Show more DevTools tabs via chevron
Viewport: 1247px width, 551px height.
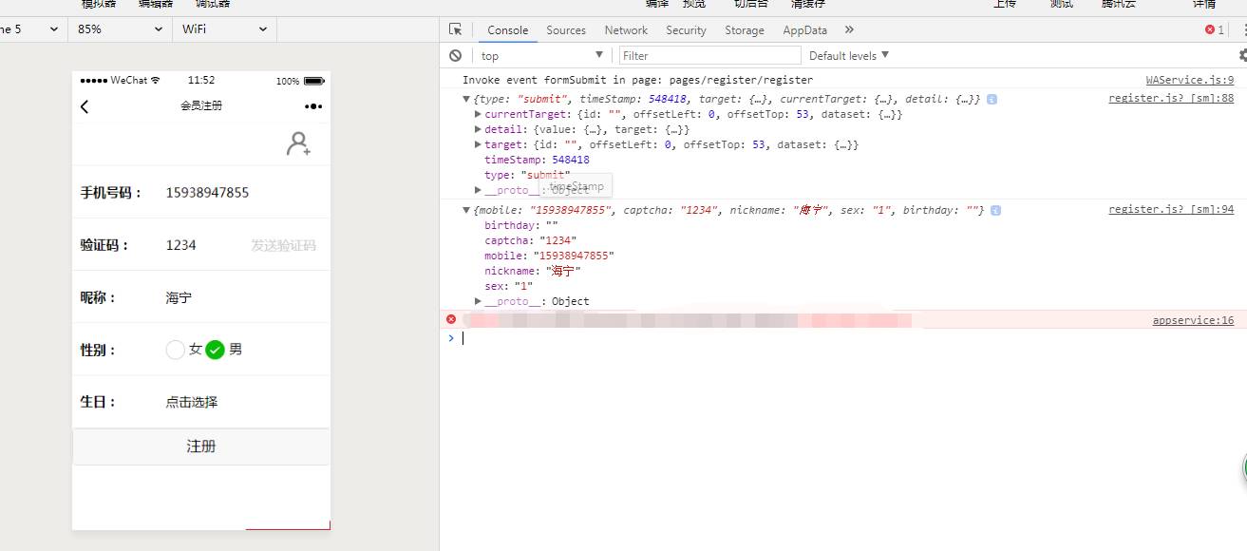[x=849, y=30]
